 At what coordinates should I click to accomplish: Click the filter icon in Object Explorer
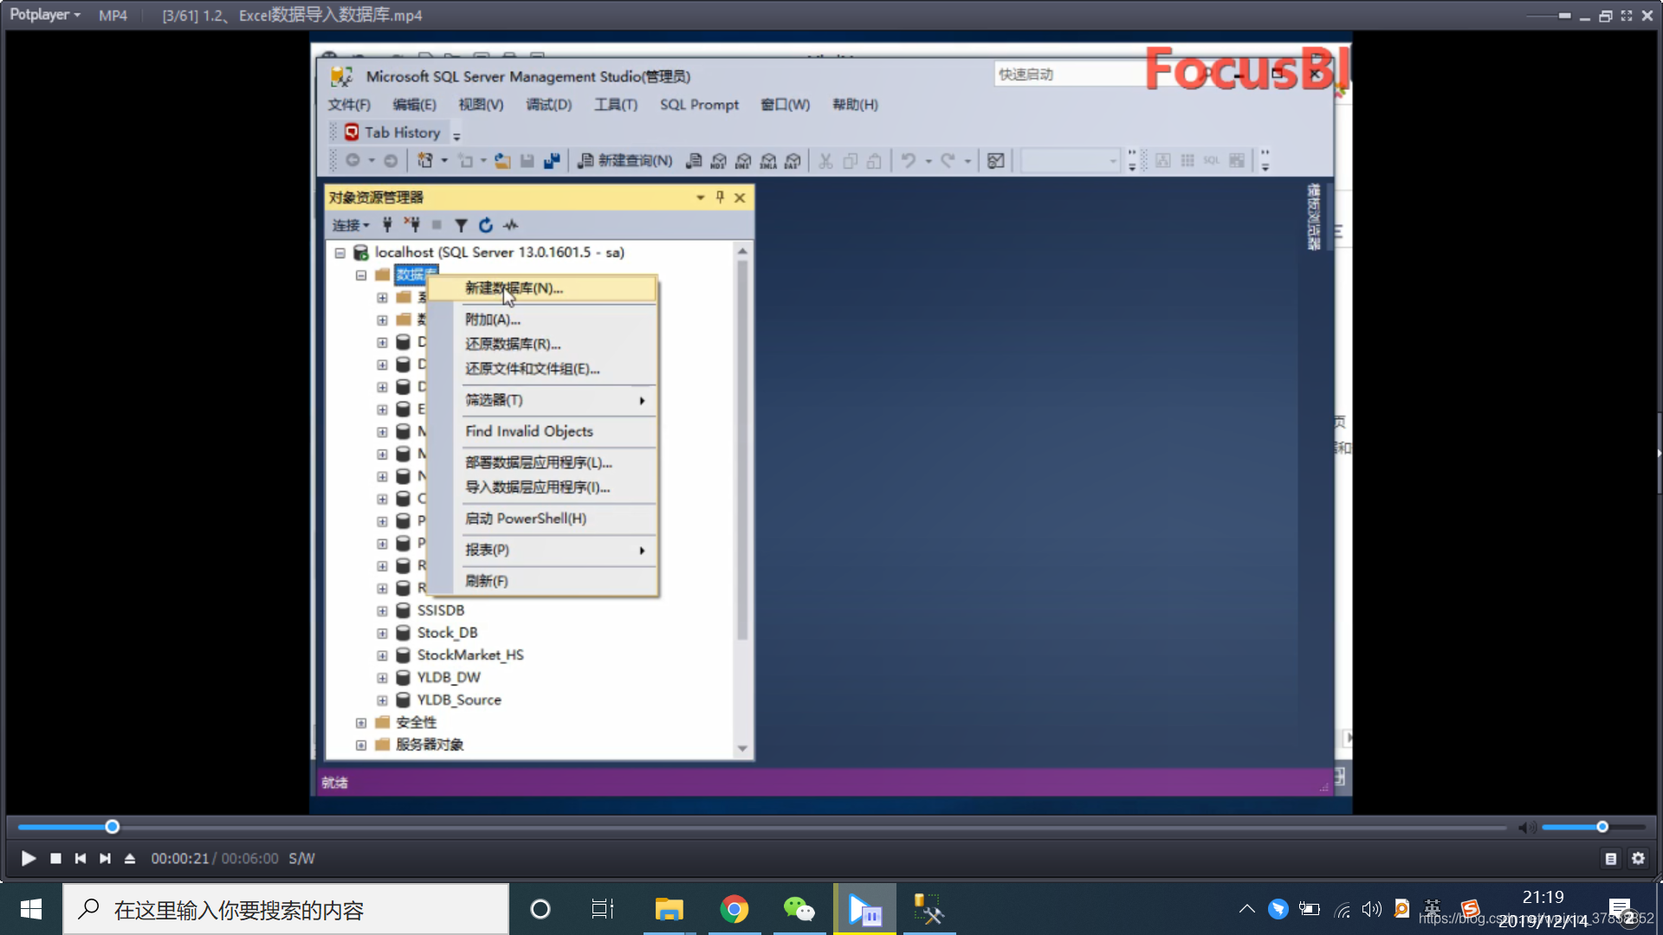click(x=461, y=225)
